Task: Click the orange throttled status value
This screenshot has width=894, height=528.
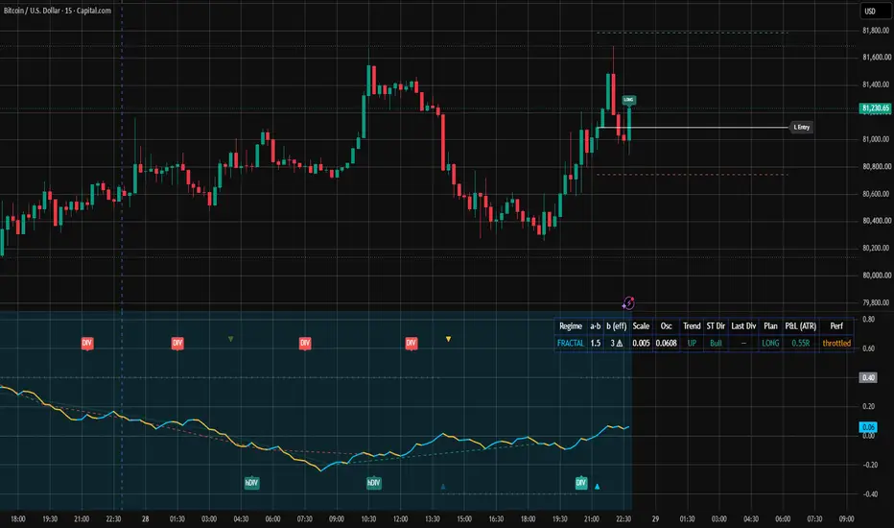Action: pyautogui.click(x=836, y=343)
